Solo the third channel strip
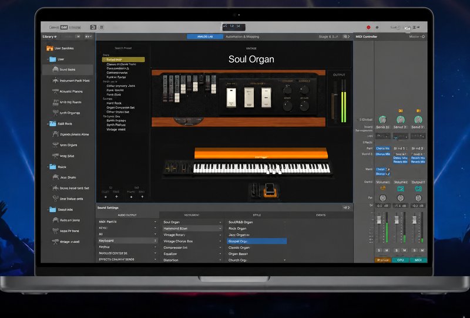This screenshot has width=470, height=318. (414, 250)
